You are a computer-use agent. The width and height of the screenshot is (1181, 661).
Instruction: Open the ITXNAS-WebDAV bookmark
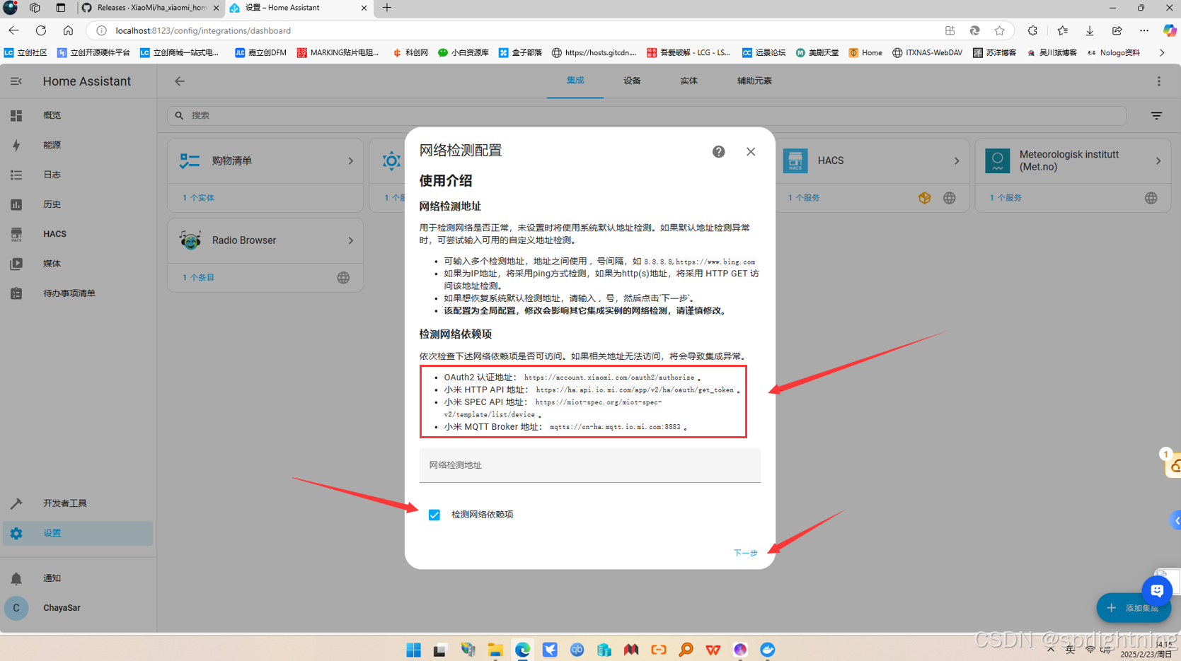[927, 52]
